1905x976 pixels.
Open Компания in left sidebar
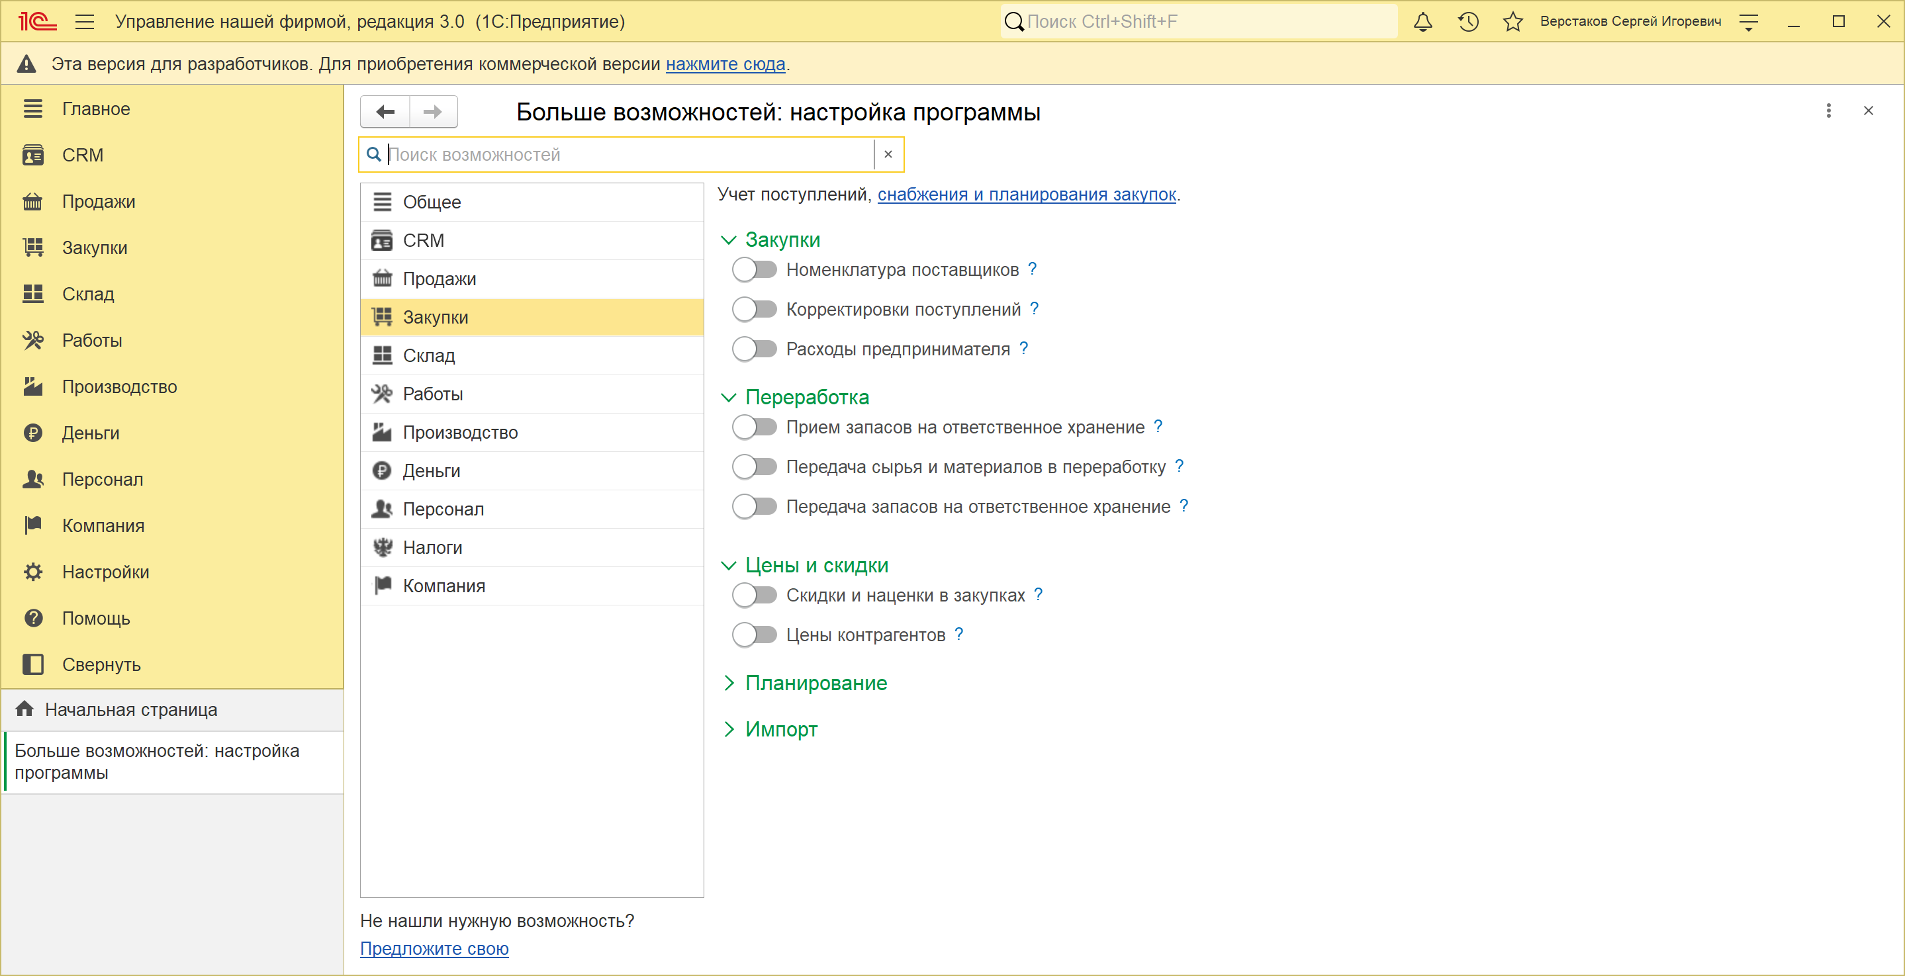(172, 525)
